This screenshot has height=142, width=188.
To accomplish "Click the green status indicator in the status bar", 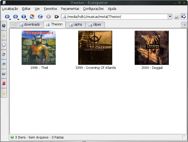I will coord(12,137).
